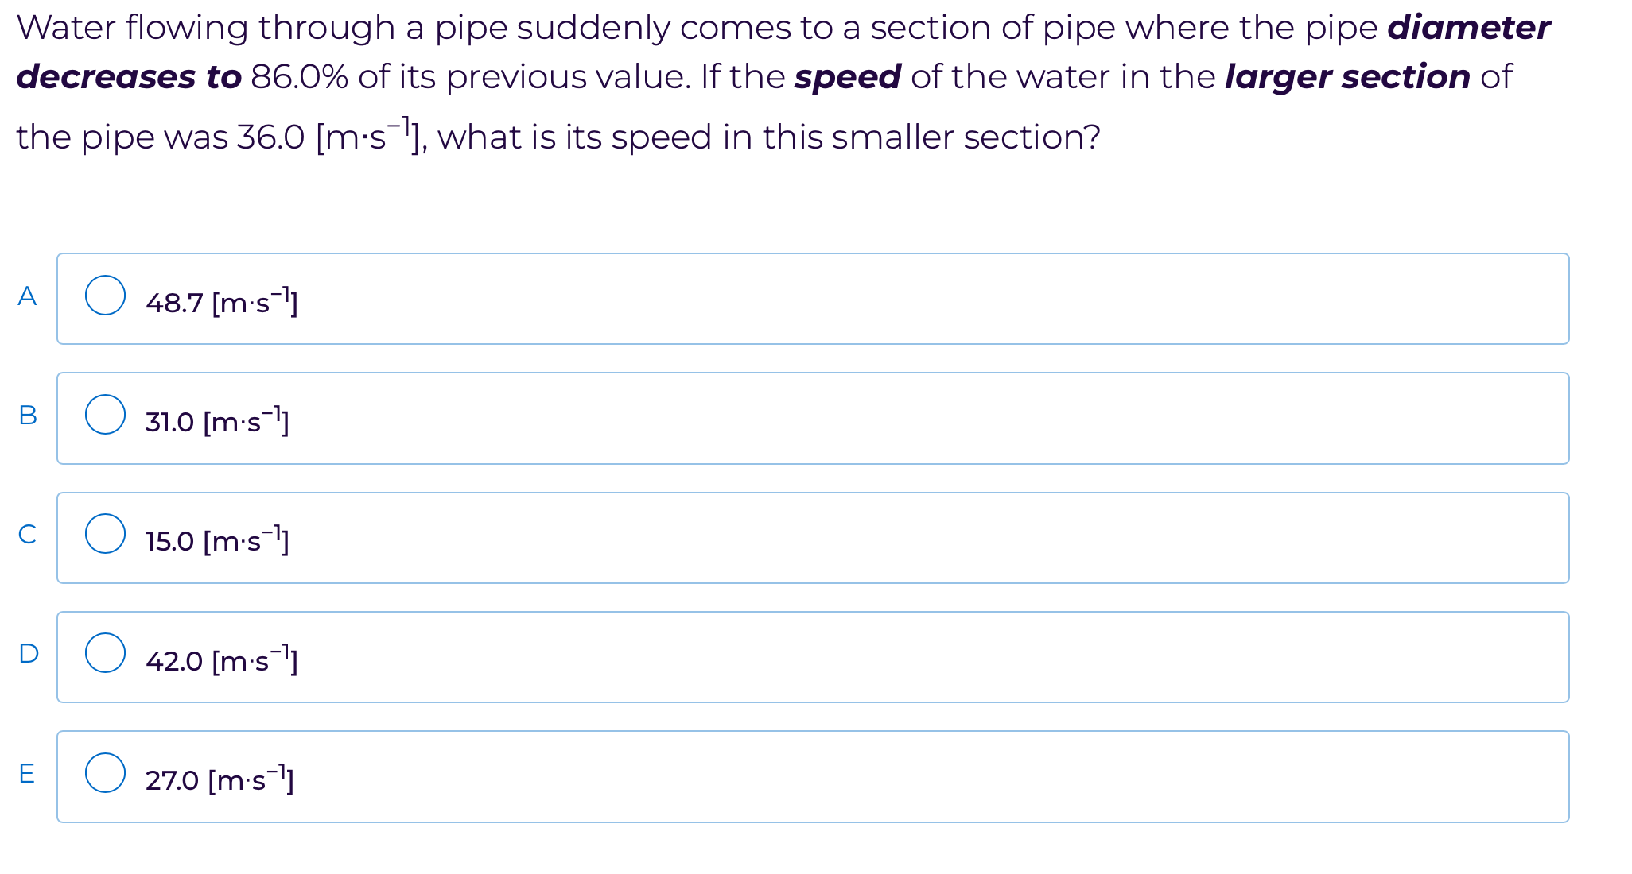Viewport: 1632px width, 874px height.
Task: Click the letter D option label
Action: 28,653
